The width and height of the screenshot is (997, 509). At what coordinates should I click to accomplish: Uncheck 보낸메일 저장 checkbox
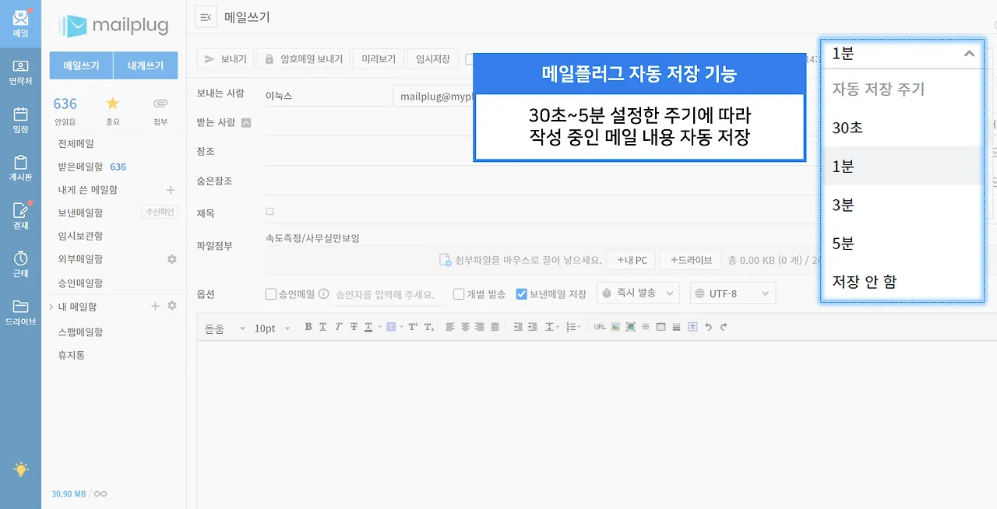pos(522,294)
